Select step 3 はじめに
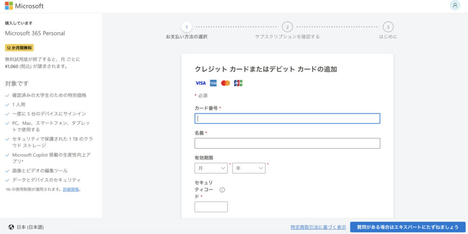 [x=388, y=27]
